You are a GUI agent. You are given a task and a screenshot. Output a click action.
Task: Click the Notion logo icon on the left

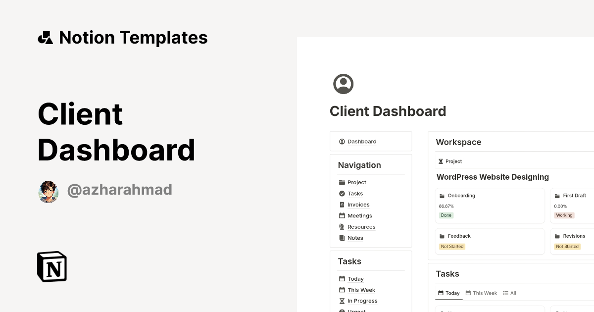(x=51, y=266)
